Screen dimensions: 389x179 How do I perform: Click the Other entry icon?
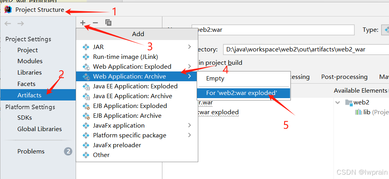(x=86, y=155)
